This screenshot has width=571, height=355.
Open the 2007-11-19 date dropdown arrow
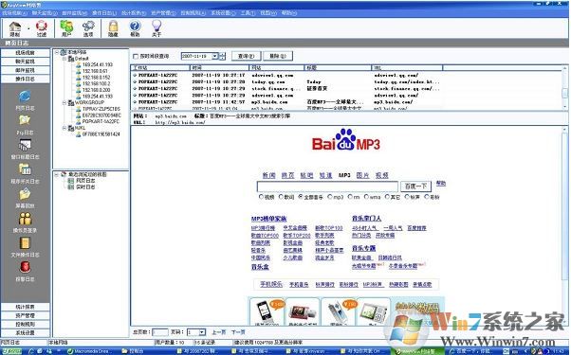pos(215,56)
